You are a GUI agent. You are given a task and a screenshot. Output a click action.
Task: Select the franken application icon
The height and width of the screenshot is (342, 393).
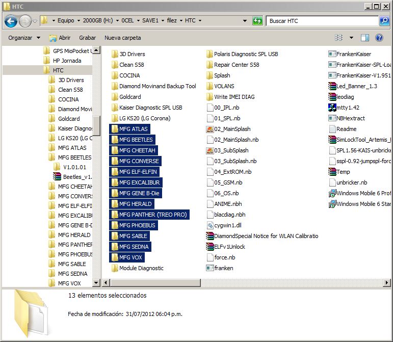click(209, 268)
